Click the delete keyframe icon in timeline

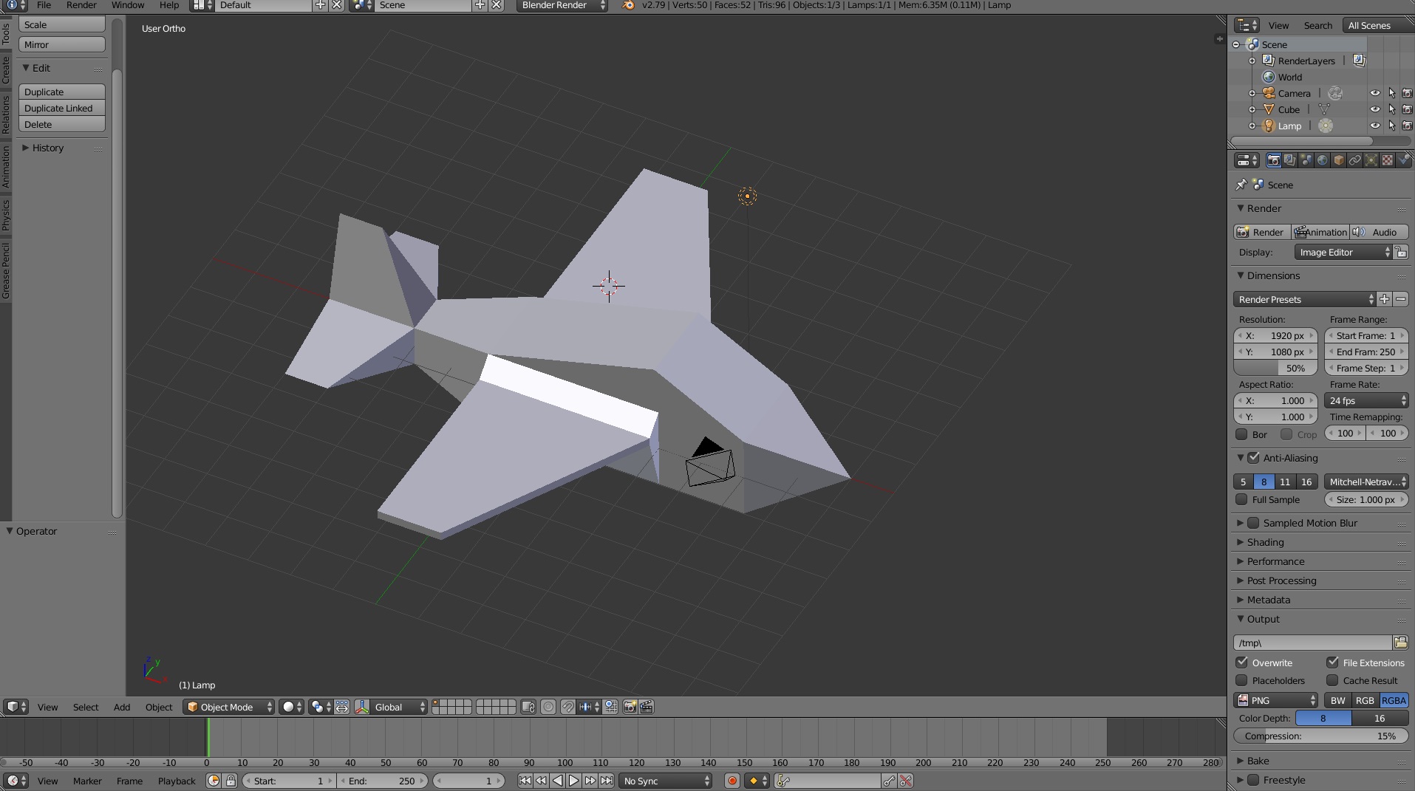click(x=906, y=781)
